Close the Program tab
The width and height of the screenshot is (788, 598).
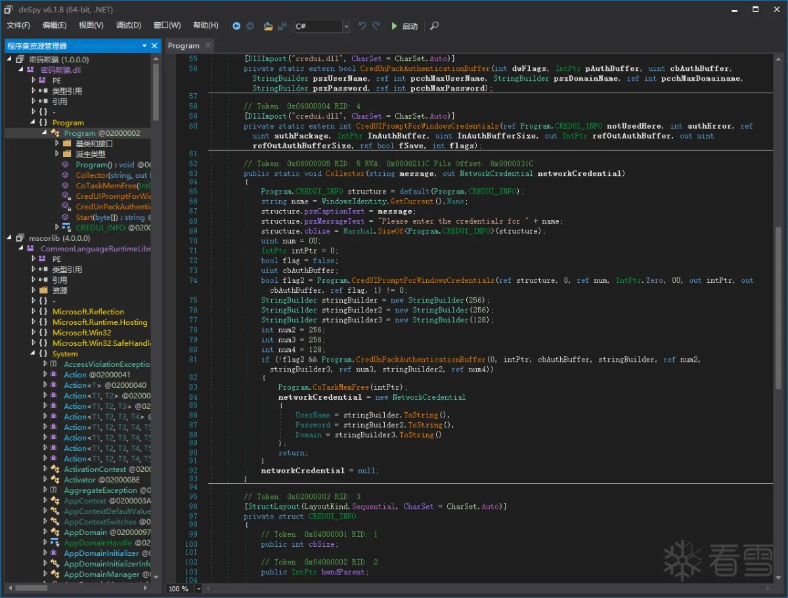[x=208, y=45]
